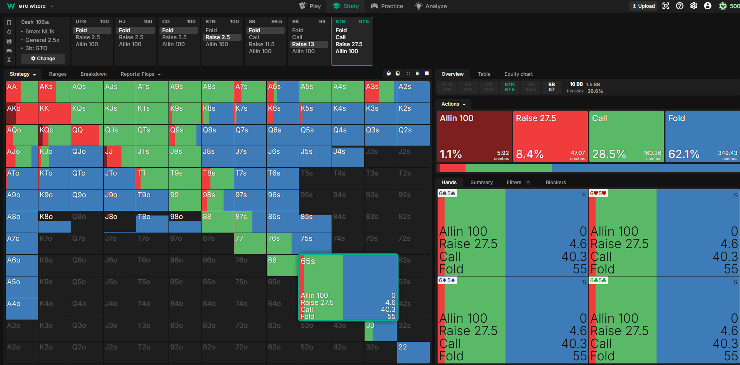Open the help question mark icon
Screen dimensions: 740x365
point(680,6)
